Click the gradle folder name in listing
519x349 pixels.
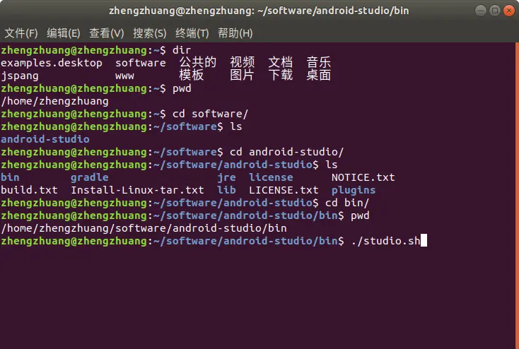point(89,177)
